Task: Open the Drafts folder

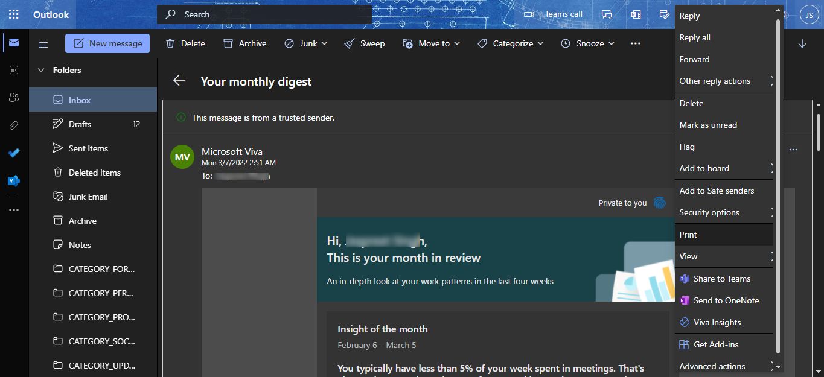Action: (x=93, y=124)
